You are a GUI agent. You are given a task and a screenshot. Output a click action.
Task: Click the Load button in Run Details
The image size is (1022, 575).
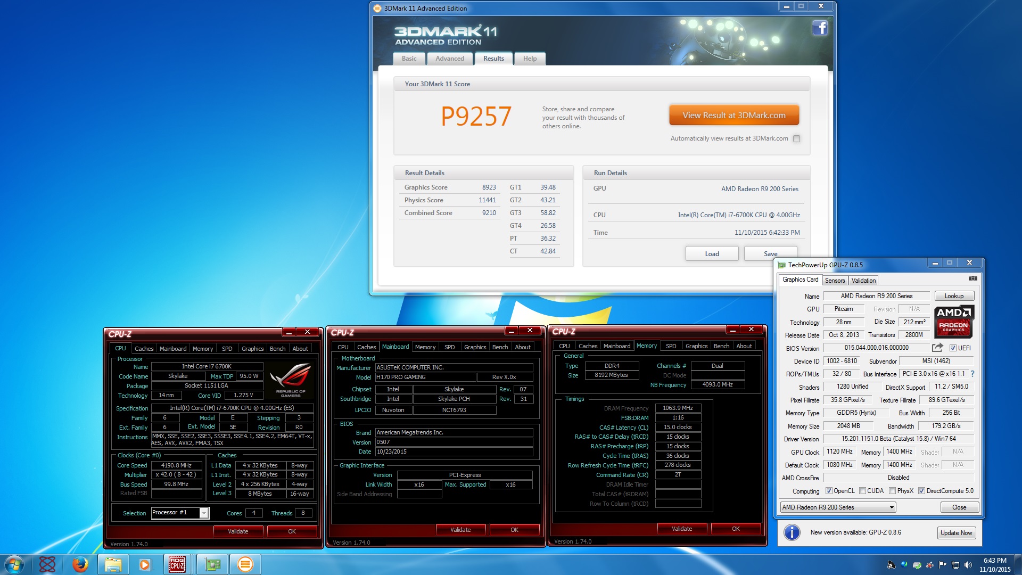[x=712, y=253]
